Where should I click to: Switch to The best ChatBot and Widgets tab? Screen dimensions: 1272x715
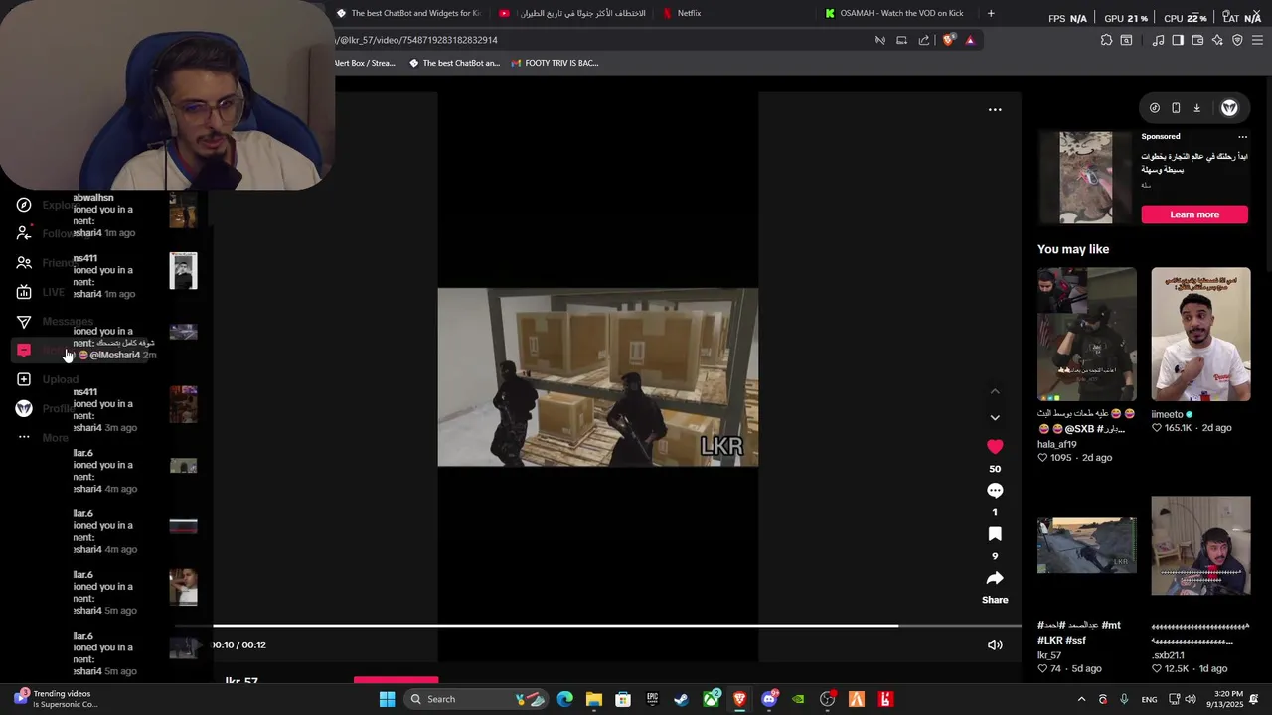click(409, 13)
